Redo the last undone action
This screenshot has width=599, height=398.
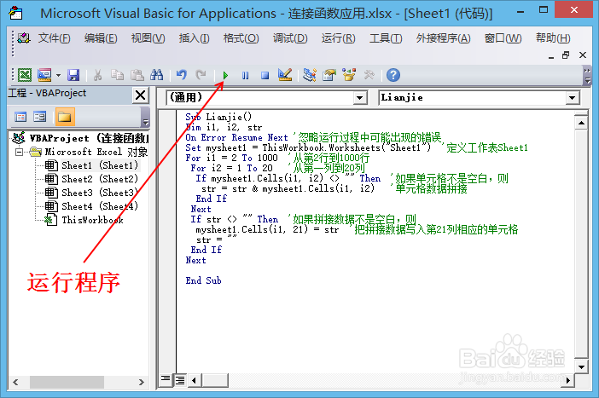[201, 75]
